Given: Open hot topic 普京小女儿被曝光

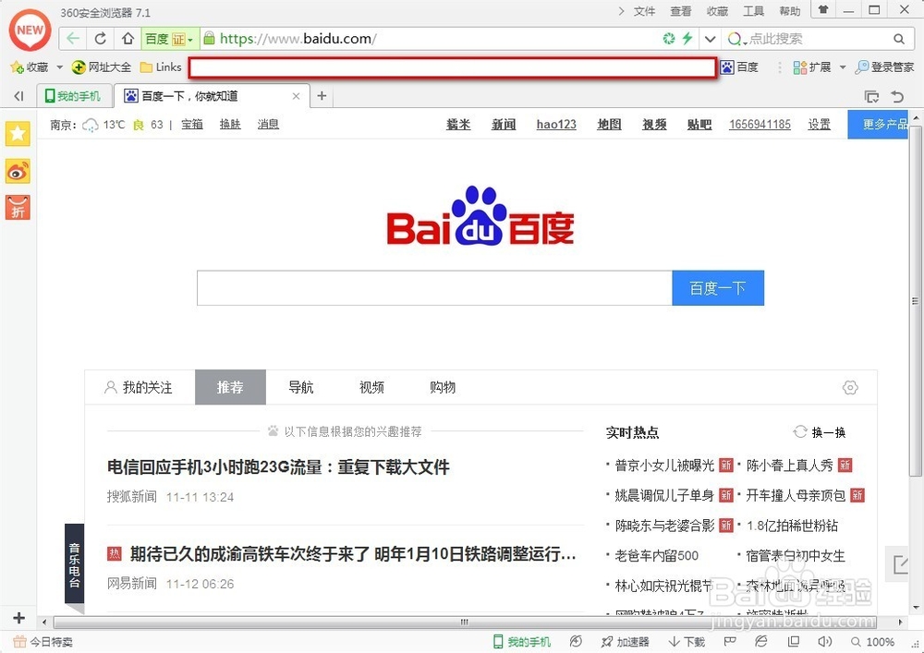Looking at the screenshot, I should tap(664, 466).
